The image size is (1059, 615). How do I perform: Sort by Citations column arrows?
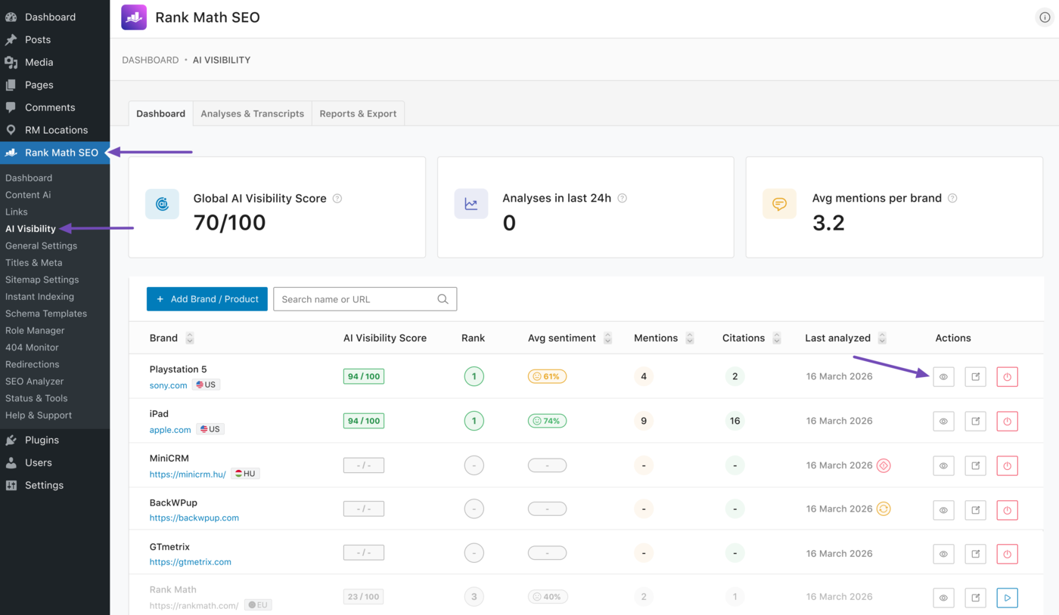(776, 338)
